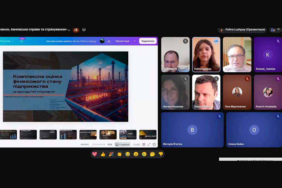
Task: Open the dark text slide thumbnail with an oil pump
Action: 88,134
